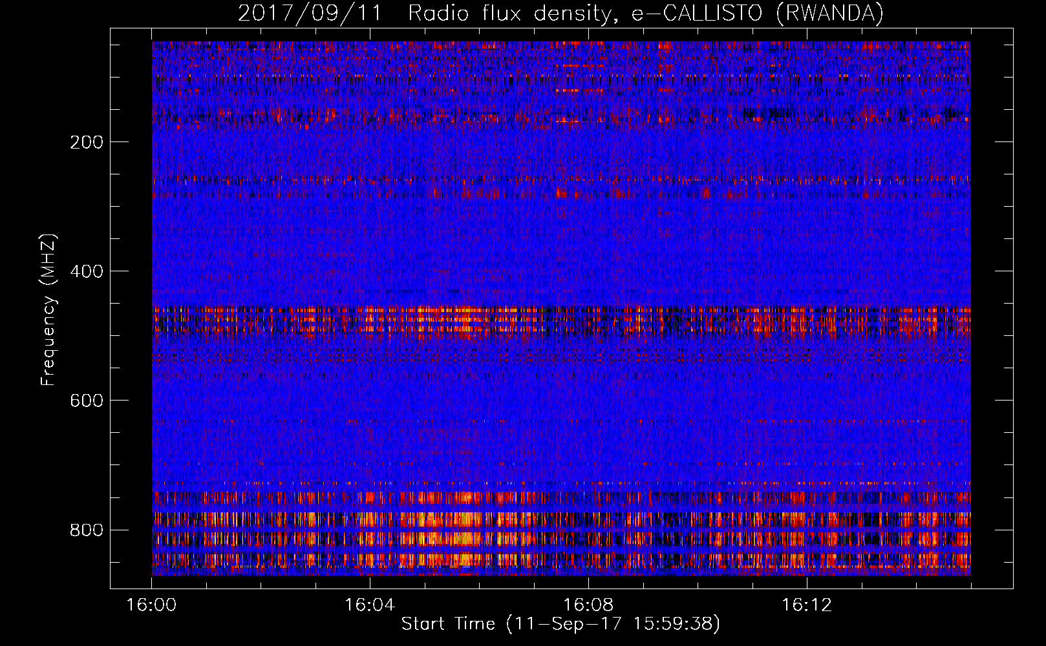Click the 600 frequency axis label
This screenshot has width=1046, height=646.
click(x=87, y=401)
